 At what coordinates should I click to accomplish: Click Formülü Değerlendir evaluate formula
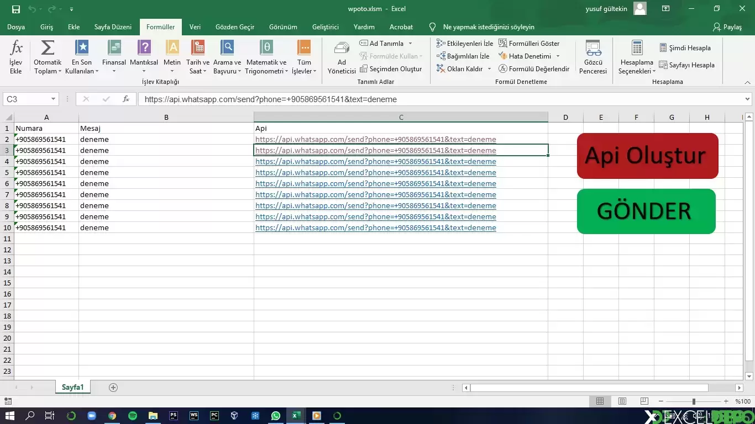point(534,69)
